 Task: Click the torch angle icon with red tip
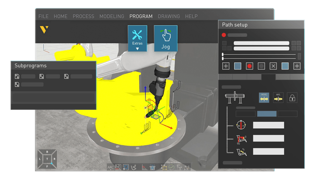tap(144, 167)
